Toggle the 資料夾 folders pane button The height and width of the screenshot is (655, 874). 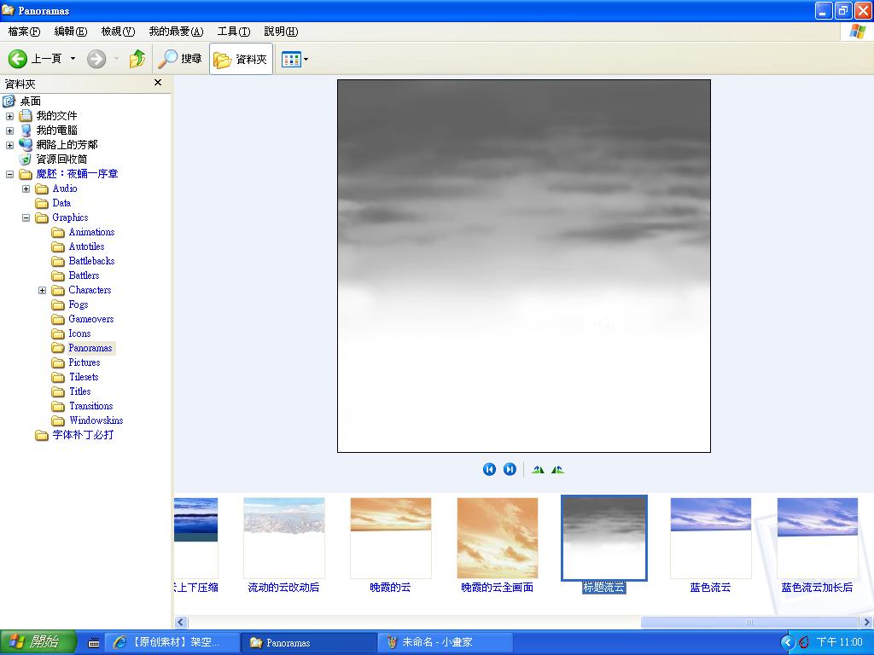point(241,59)
